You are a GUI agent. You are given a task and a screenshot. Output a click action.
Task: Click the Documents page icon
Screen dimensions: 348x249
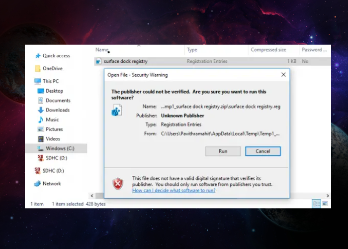coord(41,101)
